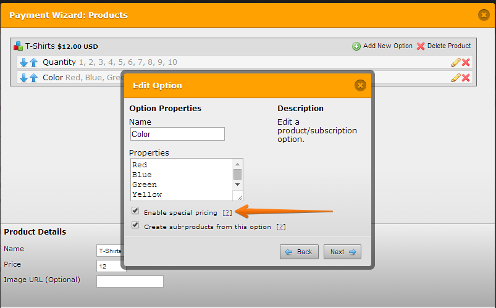
Task: Uncheck Enable special pricing checkbox
Action: click(x=135, y=211)
